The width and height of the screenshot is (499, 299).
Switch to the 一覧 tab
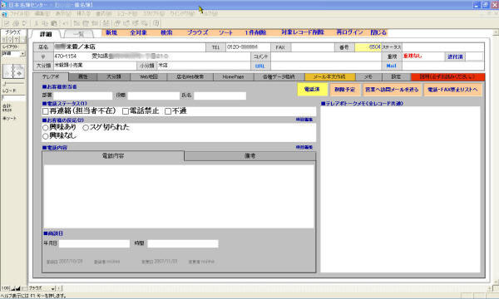pos(79,34)
